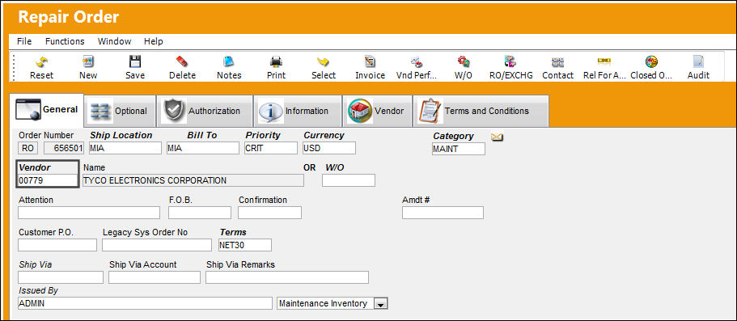The height and width of the screenshot is (321, 737).
Task: Switch to the Terms and Conditions tab
Action: point(481,112)
